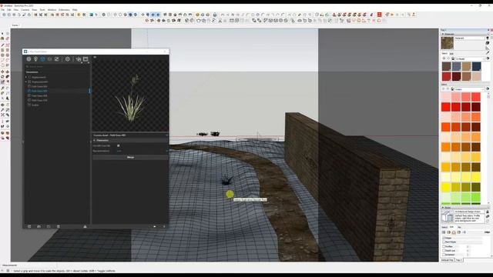Open Window menu
Viewport: 493px width, 277px height.
pos(52,10)
